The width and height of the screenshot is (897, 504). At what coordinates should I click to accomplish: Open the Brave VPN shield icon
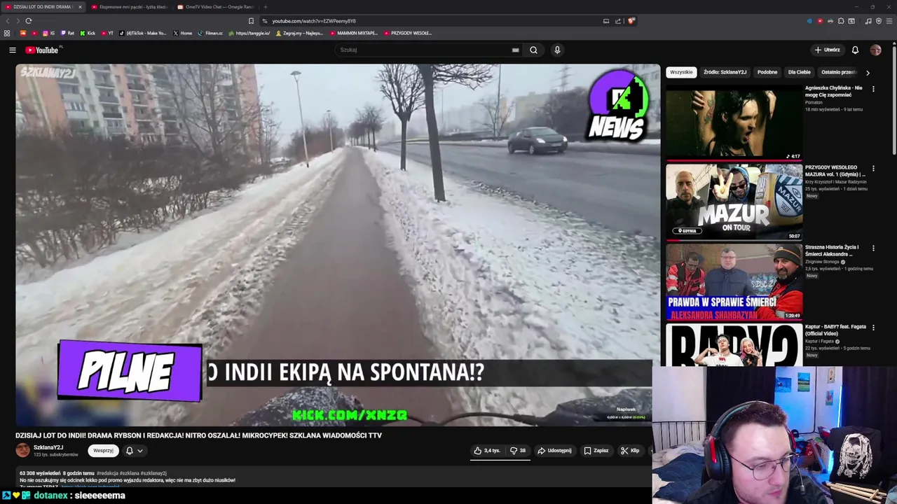879,21
